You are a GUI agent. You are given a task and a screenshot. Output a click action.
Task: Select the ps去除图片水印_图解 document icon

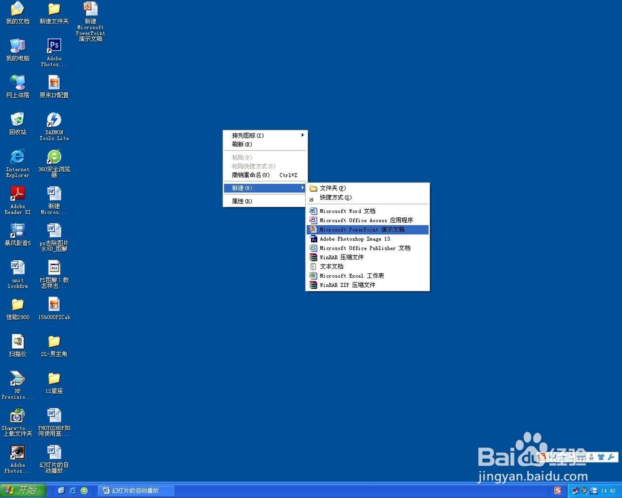pyautogui.click(x=54, y=237)
